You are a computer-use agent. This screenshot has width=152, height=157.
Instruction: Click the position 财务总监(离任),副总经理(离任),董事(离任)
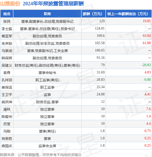[x=47, y=65]
